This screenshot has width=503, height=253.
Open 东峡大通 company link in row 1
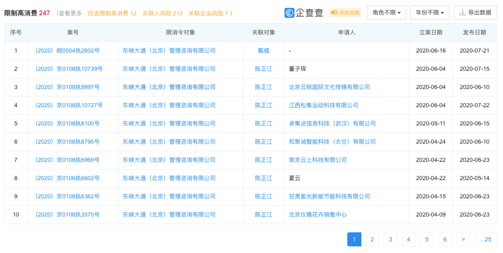169,51
